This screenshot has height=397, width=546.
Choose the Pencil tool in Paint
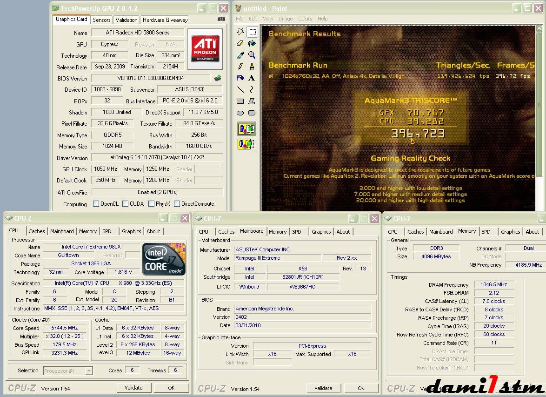click(x=240, y=66)
